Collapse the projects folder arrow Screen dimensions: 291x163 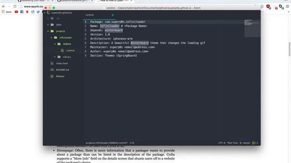pos(48,31)
